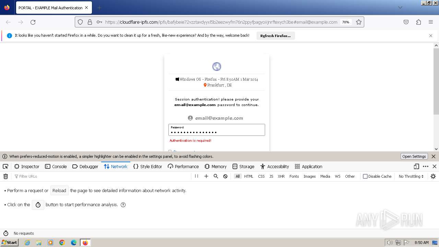The height and width of the screenshot is (247, 439).
Task: Switch to the Console tab
Action: click(x=56, y=166)
